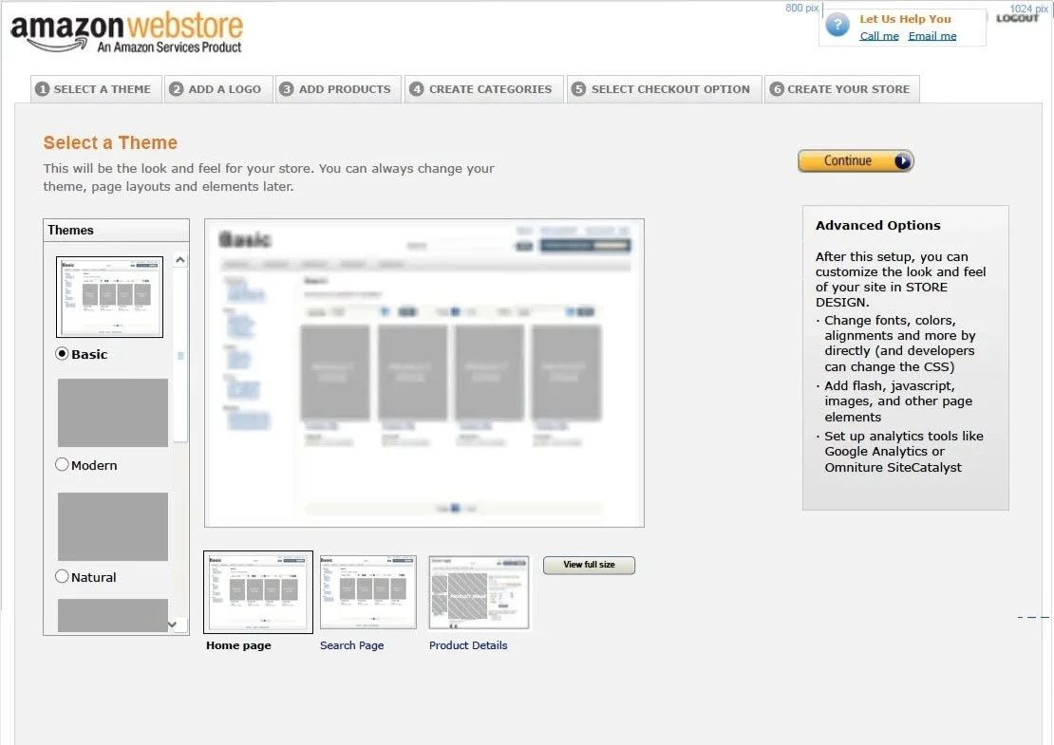Click the Themes panel header
Viewport: 1054px width, 745px height.
coord(116,231)
